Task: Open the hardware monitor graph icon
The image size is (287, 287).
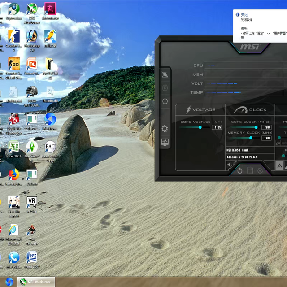Action: [165, 142]
